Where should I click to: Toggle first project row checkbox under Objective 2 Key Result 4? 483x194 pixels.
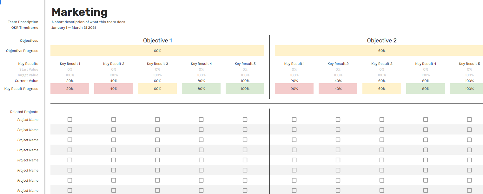tap(426, 120)
